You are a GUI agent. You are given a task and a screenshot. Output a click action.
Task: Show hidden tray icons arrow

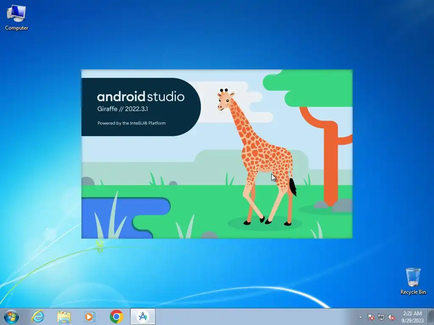tap(360, 317)
